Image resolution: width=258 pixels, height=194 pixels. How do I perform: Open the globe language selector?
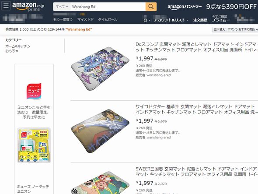coord(147,21)
